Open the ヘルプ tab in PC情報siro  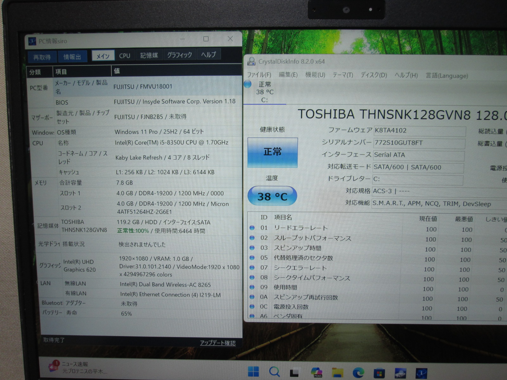[209, 54]
